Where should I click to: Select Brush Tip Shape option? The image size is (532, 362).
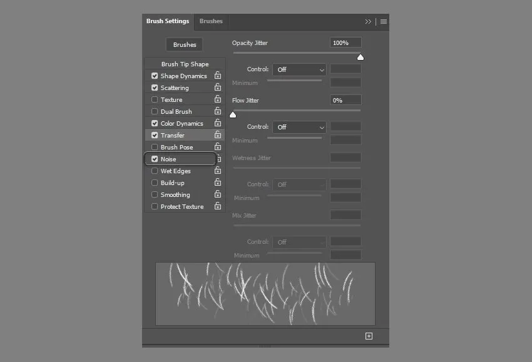point(185,64)
